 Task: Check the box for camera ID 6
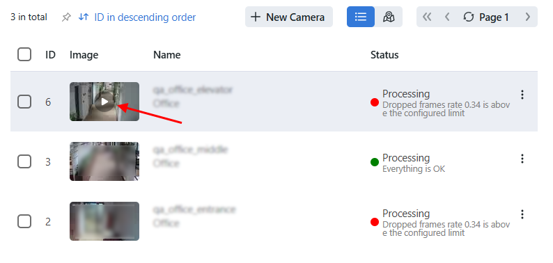[x=24, y=102]
